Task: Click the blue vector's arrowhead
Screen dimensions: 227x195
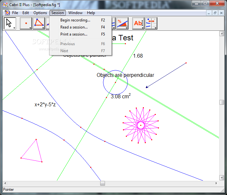Action: click(147, 87)
